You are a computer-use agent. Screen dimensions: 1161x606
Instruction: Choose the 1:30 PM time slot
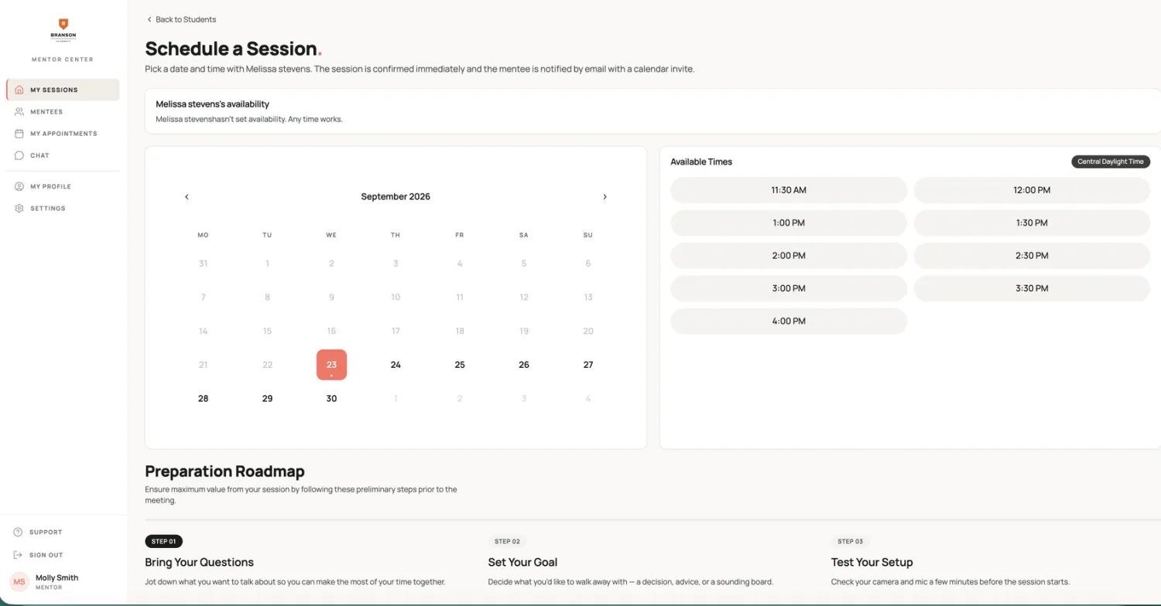1032,223
